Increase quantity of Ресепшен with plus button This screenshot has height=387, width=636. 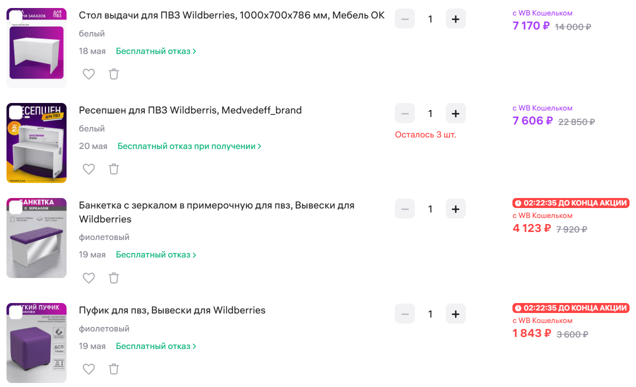tap(455, 113)
